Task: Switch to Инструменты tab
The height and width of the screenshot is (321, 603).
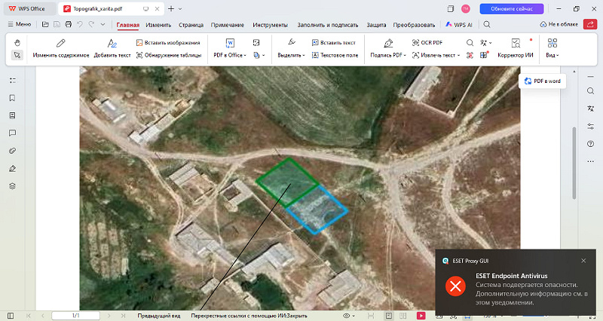Action: tap(270, 25)
